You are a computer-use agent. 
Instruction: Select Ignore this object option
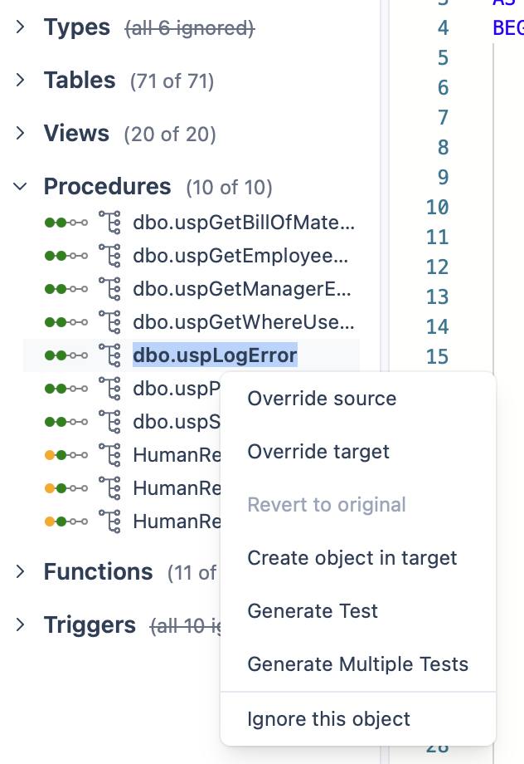pos(329,718)
